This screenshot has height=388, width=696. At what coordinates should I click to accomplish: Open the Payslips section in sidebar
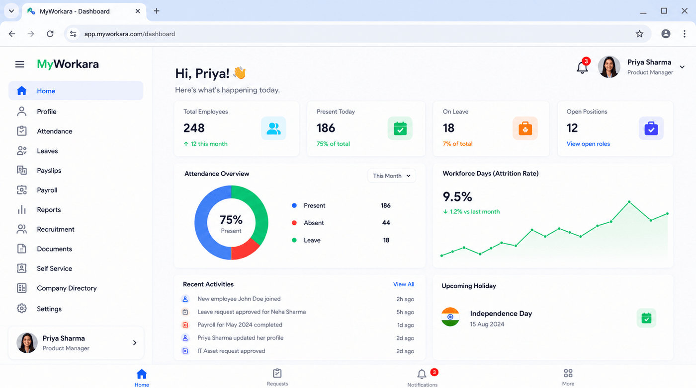[x=76, y=170]
